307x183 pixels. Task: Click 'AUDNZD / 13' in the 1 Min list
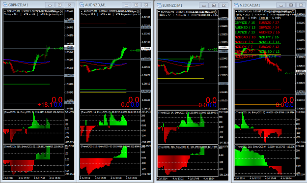[x=245, y=28]
